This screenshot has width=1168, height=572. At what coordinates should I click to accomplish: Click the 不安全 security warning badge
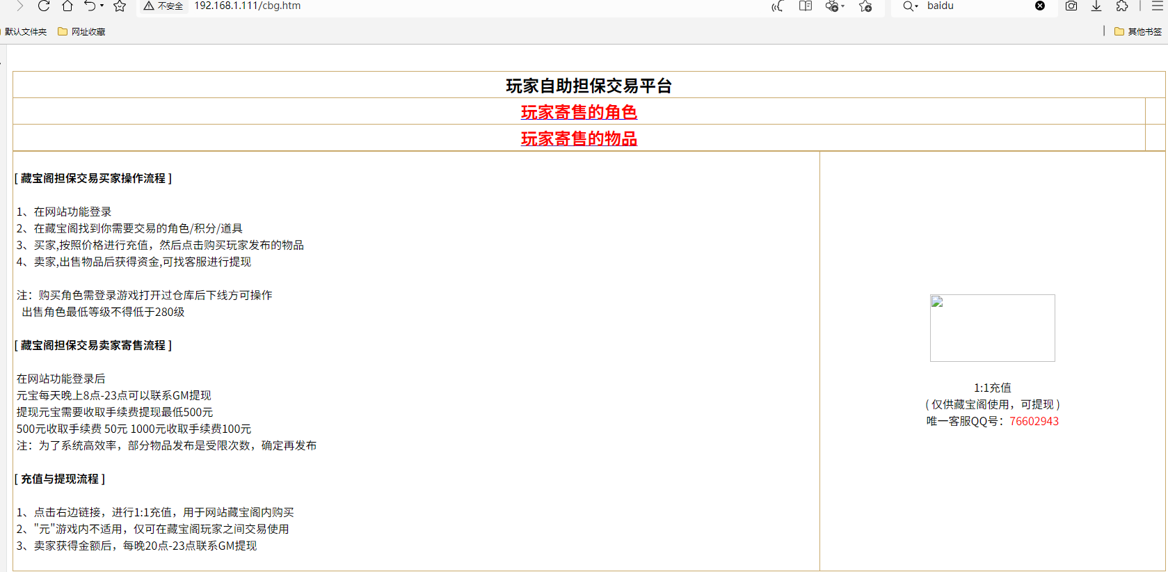(x=163, y=6)
